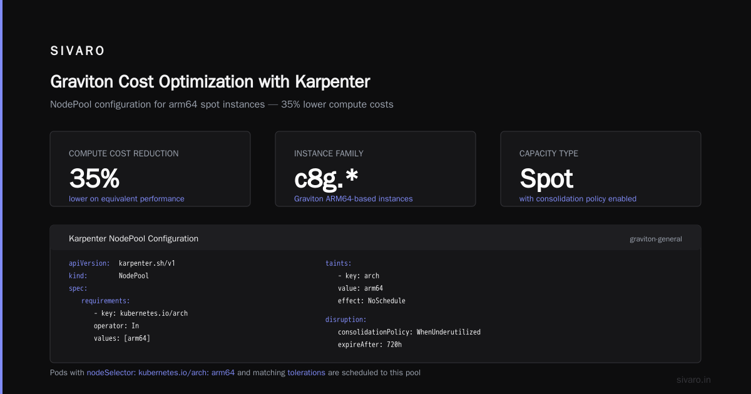Click the c8g.* instance value
The image size is (751, 394).
pyautogui.click(x=326, y=179)
